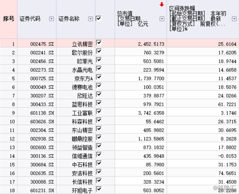Screen dimensions: 239x194
Task: Select change value 74.5651
Action: (x=227, y=173)
